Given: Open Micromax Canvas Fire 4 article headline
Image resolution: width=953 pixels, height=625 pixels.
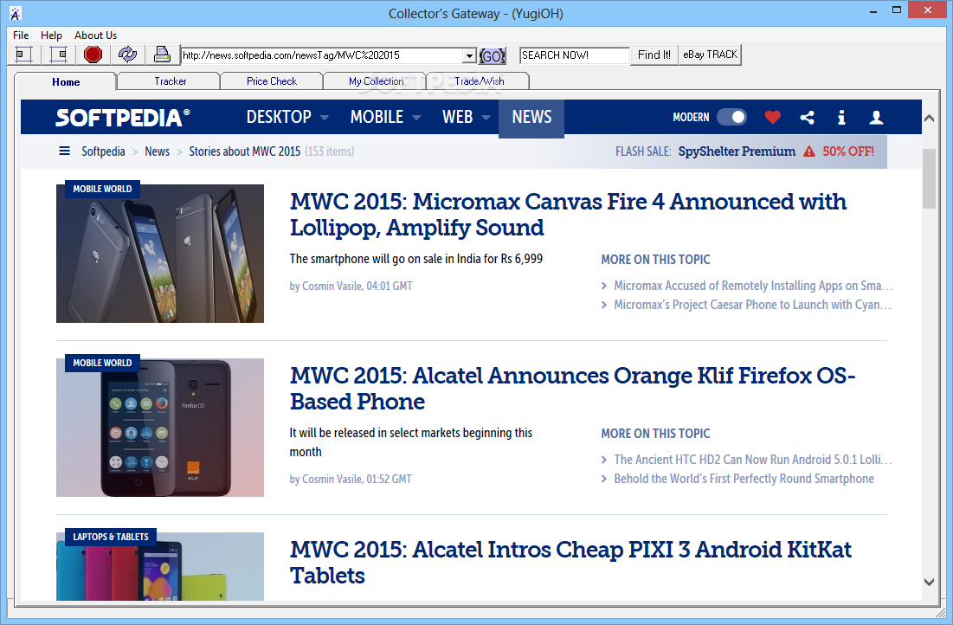Looking at the screenshot, I should pos(568,215).
